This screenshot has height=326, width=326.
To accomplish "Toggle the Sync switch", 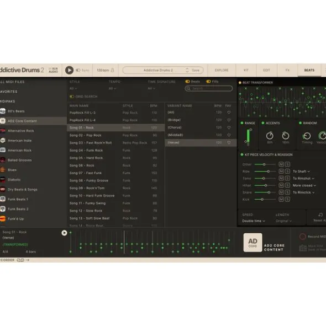I will [x=78, y=70].
